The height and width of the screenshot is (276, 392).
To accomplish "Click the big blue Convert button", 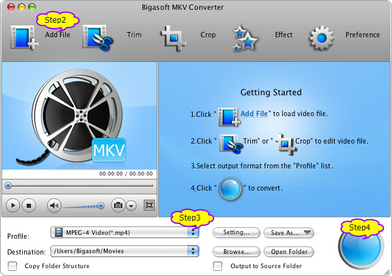I will tap(361, 245).
